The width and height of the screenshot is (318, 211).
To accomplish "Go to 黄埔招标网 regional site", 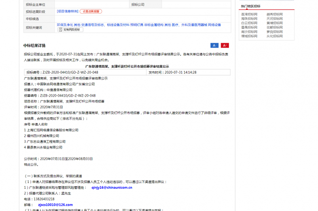I will (275, 23).
